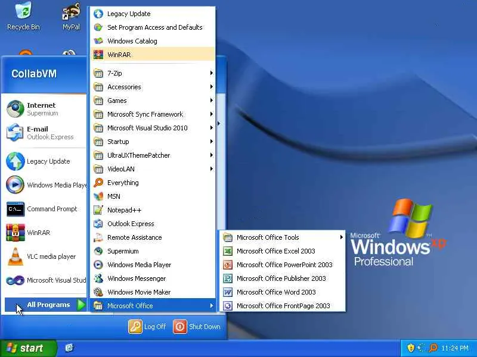Open Remote Assistance
Image resolution: width=477 pixels, height=357 pixels.
click(x=153, y=237)
